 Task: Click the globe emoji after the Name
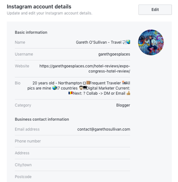point(128,42)
